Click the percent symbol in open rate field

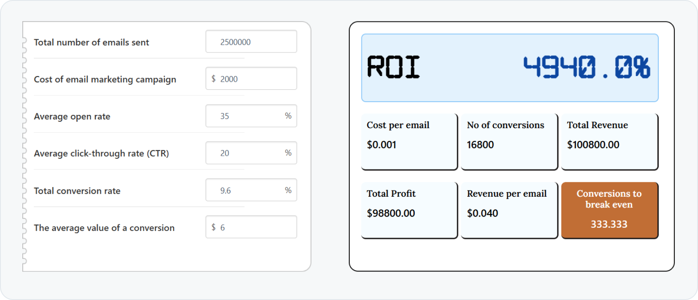click(288, 116)
